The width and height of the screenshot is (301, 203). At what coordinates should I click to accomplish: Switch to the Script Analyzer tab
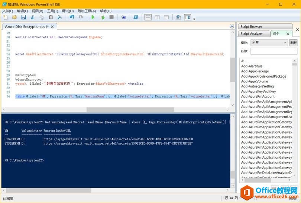pyautogui.click(x=252, y=33)
